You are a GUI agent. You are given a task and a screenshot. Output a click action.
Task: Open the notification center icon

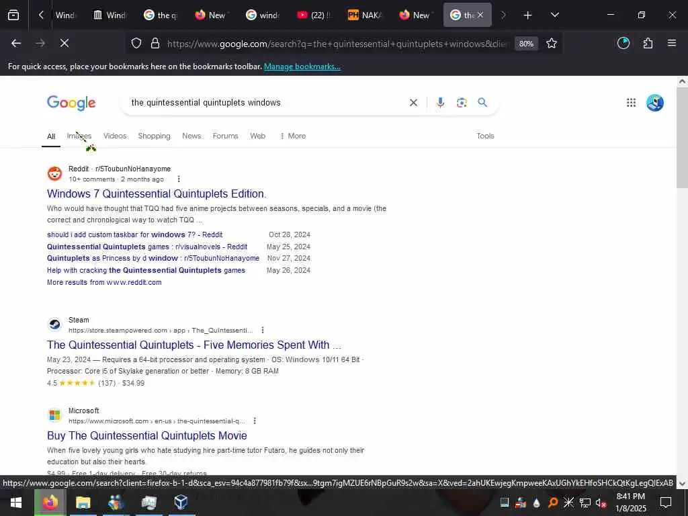666,503
